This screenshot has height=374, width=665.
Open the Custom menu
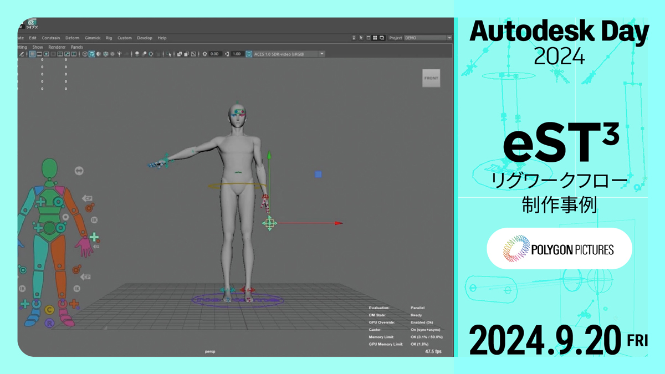point(125,38)
